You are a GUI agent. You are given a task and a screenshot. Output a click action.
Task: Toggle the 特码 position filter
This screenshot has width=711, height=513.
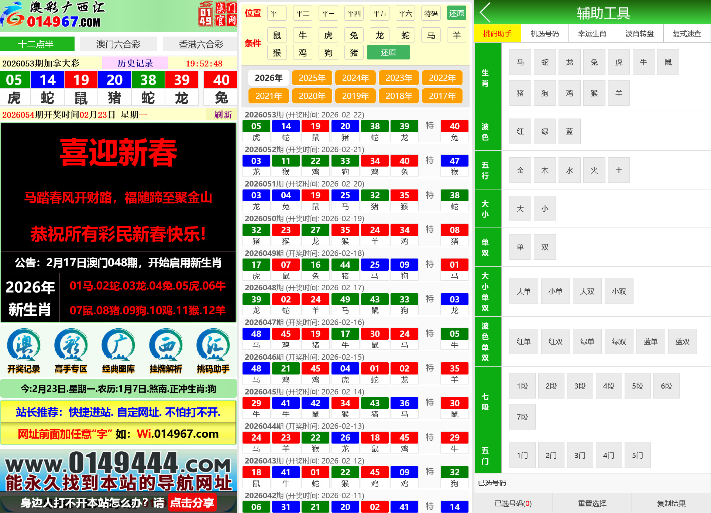tap(430, 13)
